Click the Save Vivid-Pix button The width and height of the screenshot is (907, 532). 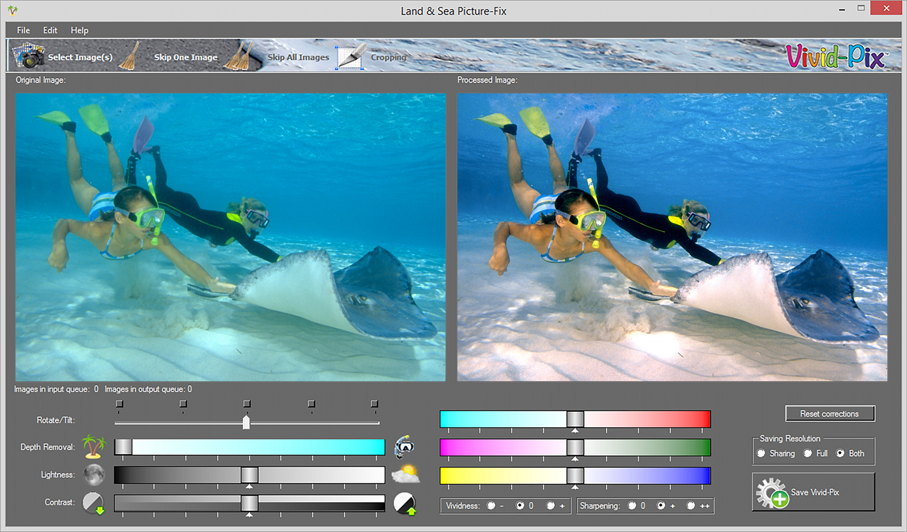pos(813,492)
